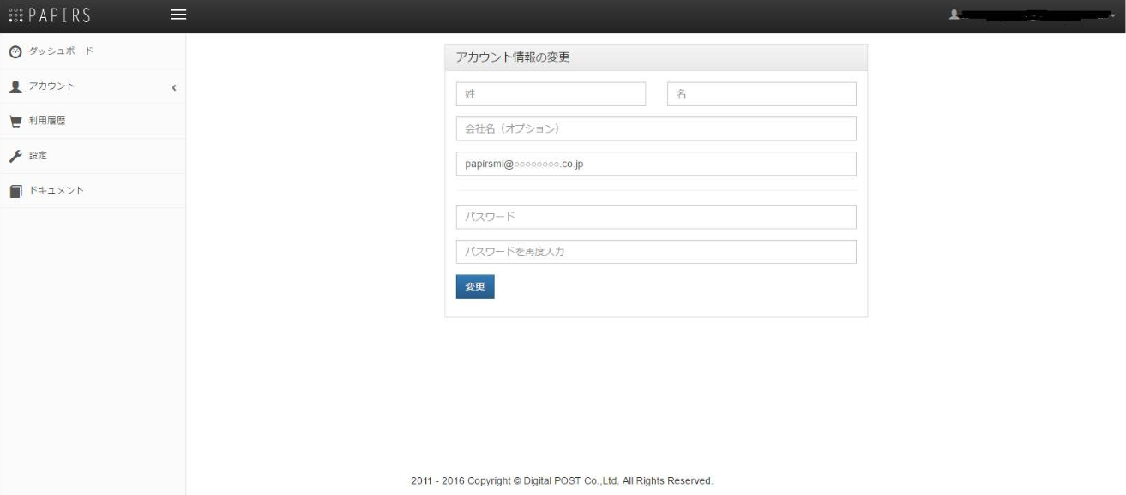Click the wrench icon for 設定
The height and width of the screenshot is (495, 1126).
tap(15, 156)
